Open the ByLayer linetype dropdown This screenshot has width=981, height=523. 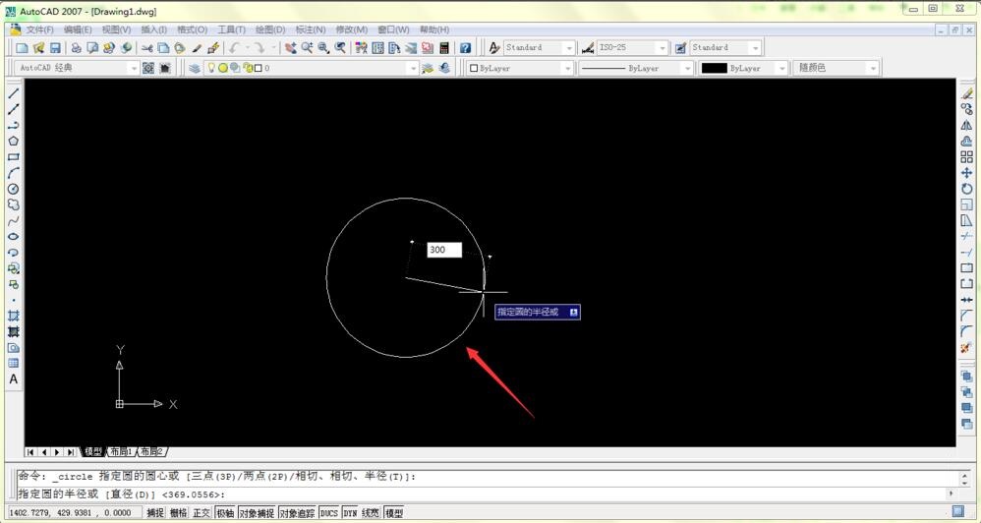687,69
